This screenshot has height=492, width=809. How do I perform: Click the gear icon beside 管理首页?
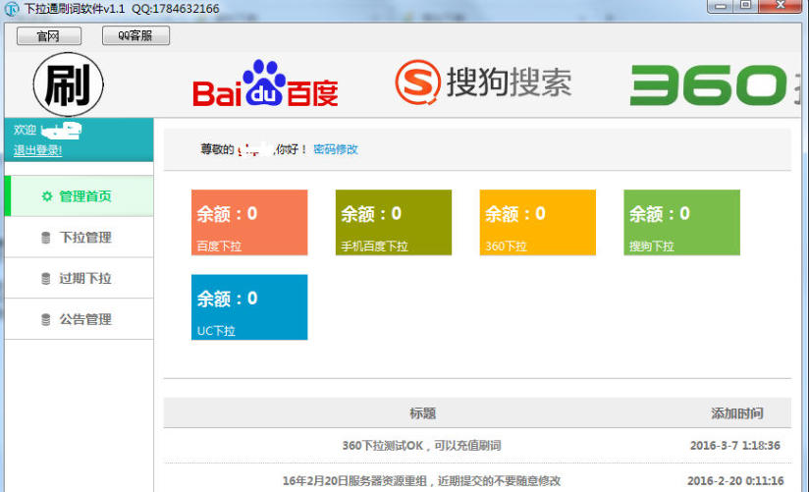(x=47, y=196)
